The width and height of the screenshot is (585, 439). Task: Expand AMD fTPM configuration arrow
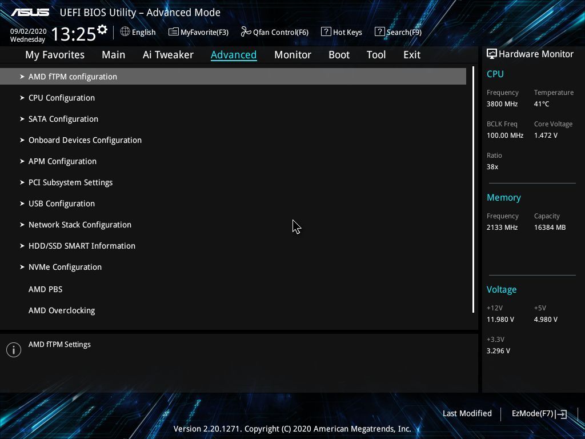(x=22, y=77)
